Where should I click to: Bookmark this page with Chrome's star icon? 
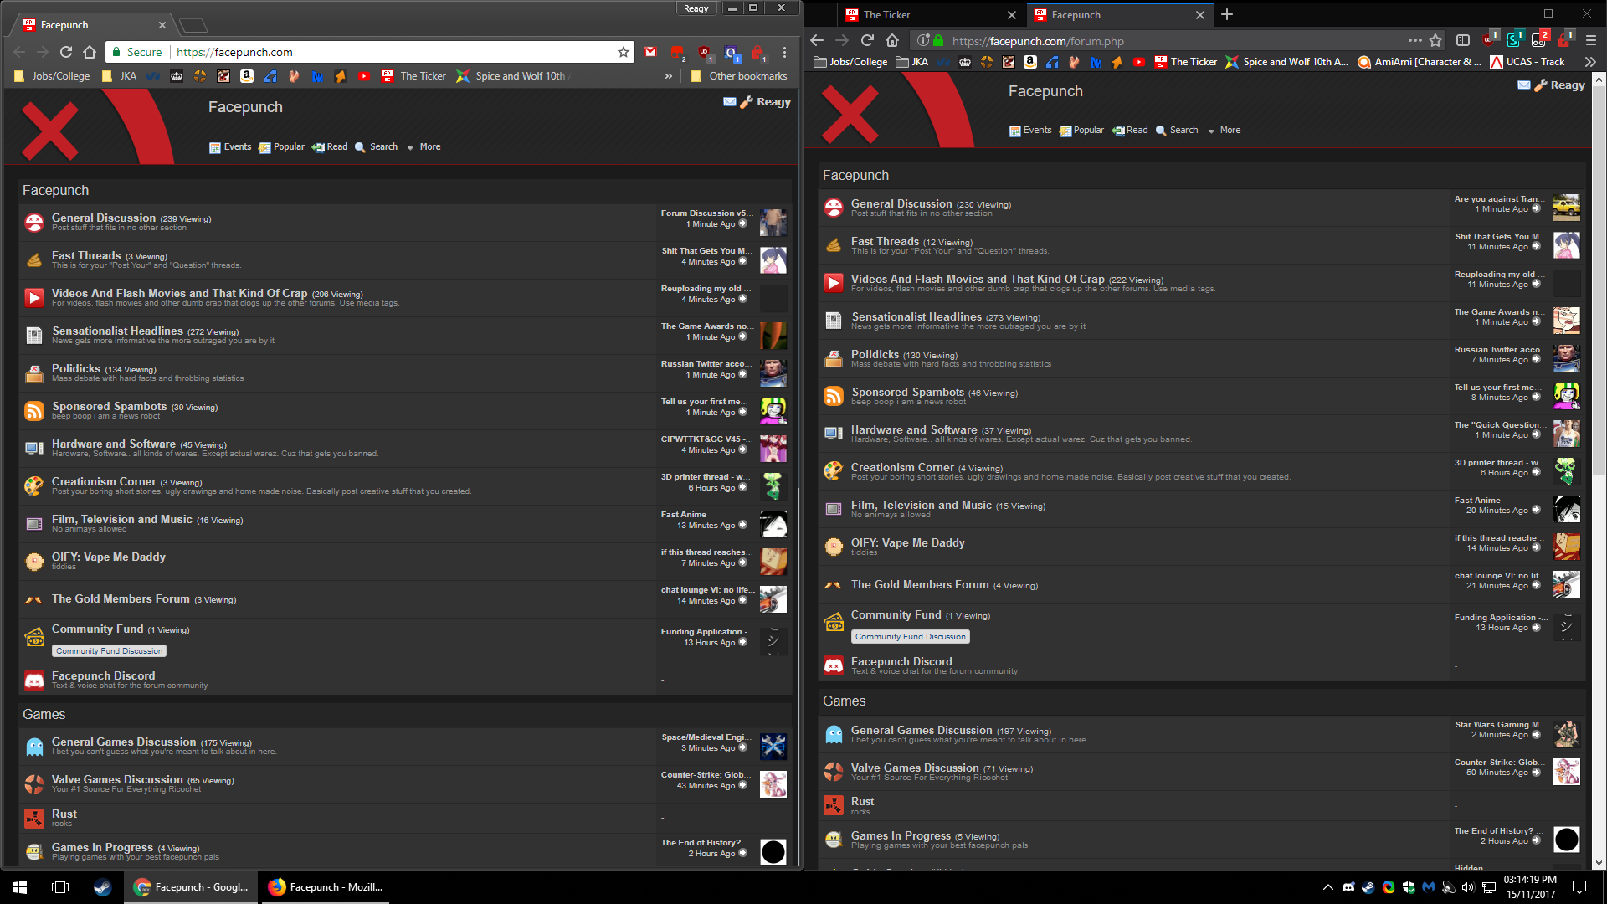[x=624, y=52]
